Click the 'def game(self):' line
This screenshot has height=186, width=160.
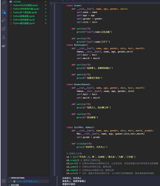click(81, 75)
